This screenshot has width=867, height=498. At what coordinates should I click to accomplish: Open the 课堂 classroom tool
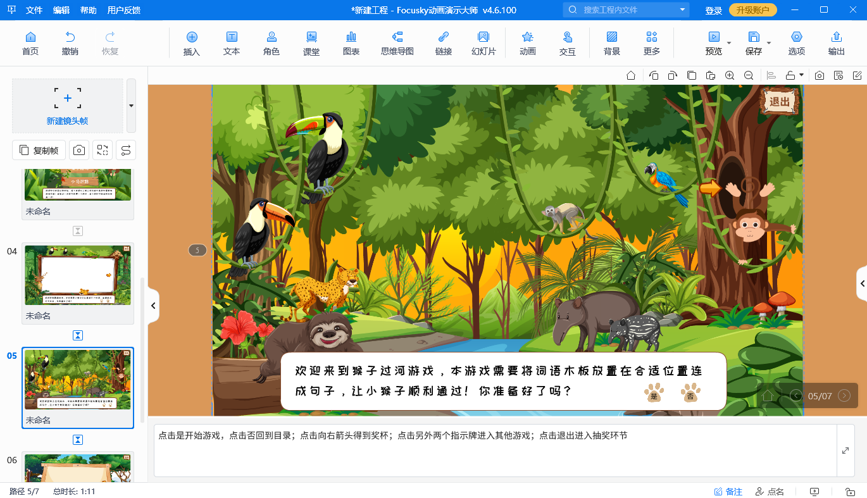point(311,43)
